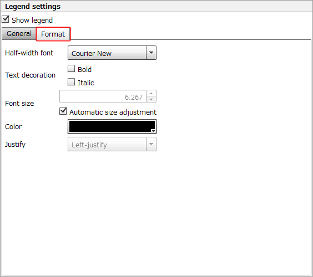
Task: Switch to the General tab
Action: 19,34
